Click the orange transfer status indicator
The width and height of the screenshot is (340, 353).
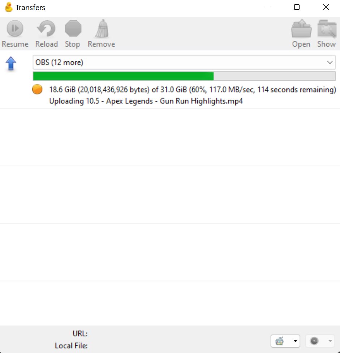pyautogui.click(x=37, y=89)
